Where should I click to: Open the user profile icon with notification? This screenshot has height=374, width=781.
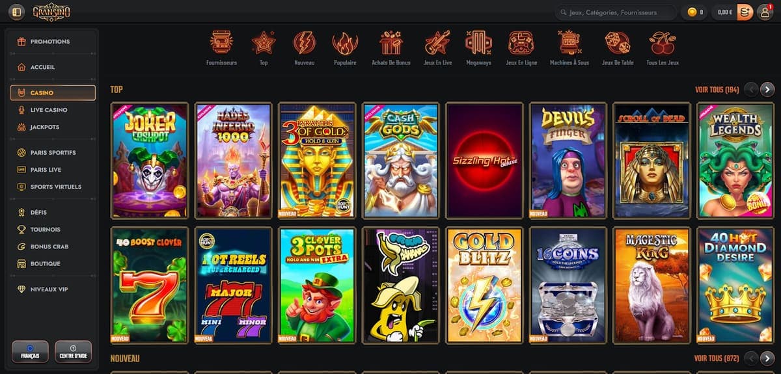[765, 12]
